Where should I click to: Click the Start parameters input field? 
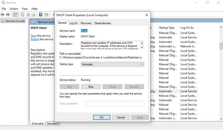click(x=115, y=104)
